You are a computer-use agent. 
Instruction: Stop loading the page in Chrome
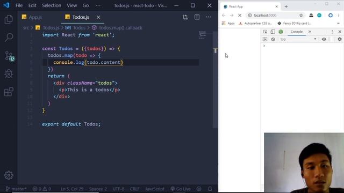240,16
